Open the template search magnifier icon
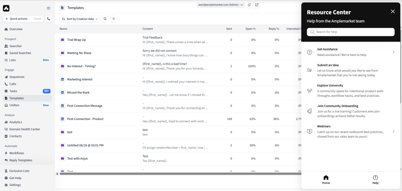 (105, 19)
